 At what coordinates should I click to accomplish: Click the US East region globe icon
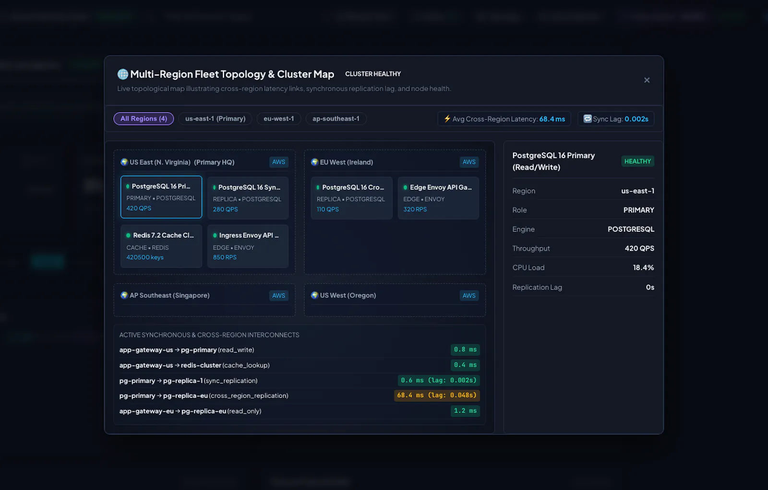click(124, 162)
